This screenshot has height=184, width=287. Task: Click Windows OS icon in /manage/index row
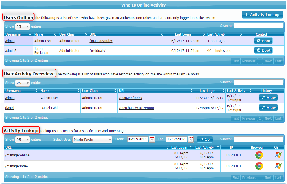(278, 166)
